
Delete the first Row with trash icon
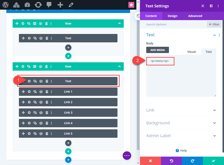coord(46,24)
